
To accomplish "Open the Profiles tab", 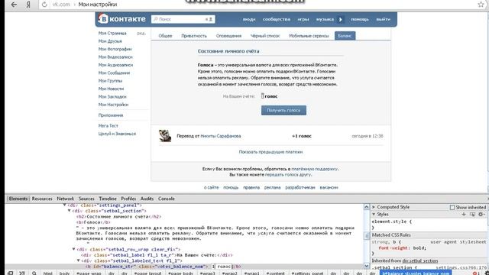I will [128, 199].
